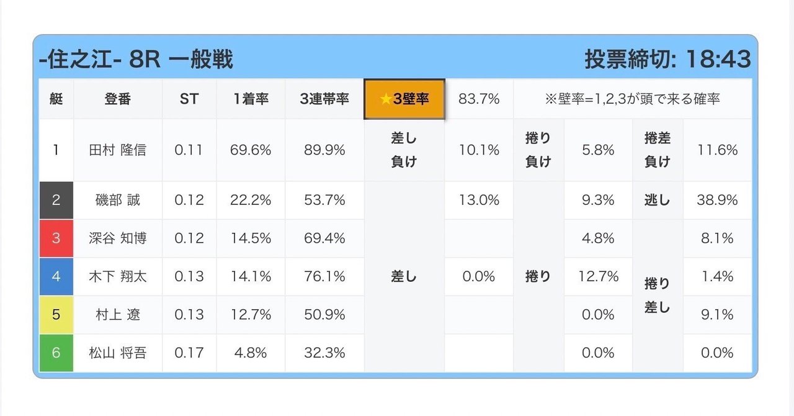Select red boat number 3 cell

(56, 238)
